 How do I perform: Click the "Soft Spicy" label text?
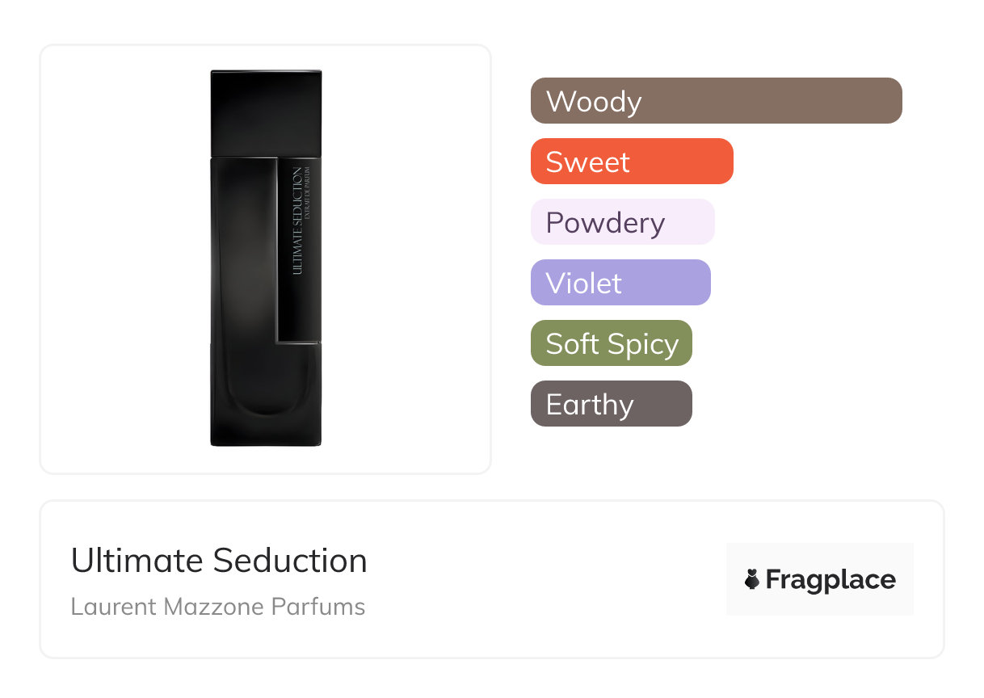tap(612, 344)
